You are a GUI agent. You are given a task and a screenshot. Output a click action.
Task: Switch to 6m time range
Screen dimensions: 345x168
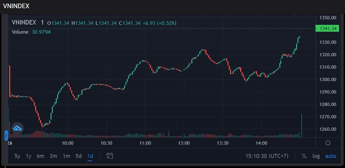point(40,156)
